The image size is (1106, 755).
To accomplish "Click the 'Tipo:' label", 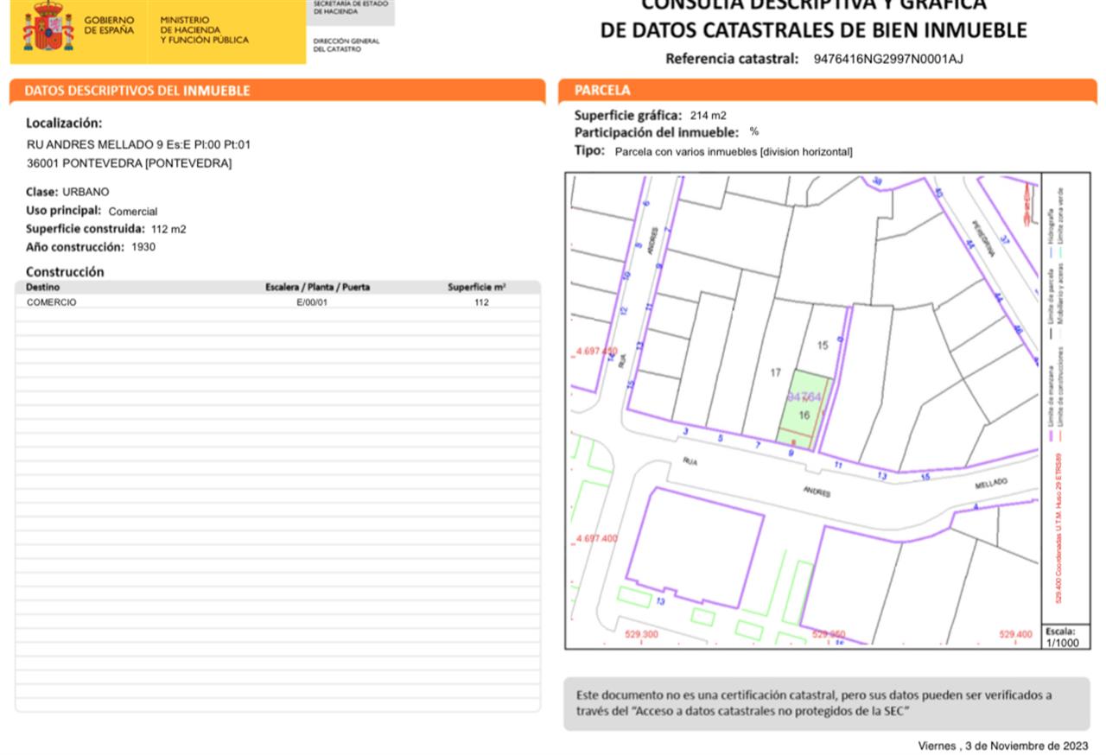I will click(x=589, y=150).
